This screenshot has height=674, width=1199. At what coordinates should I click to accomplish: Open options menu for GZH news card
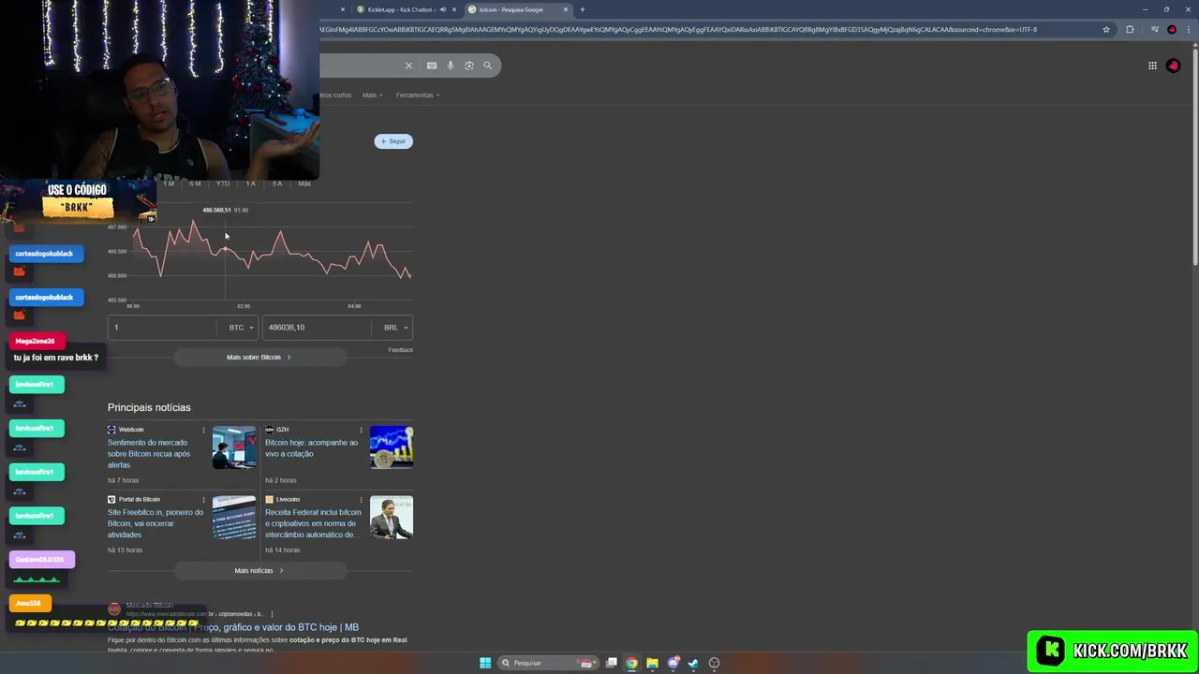pyautogui.click(x=361, y=430)
